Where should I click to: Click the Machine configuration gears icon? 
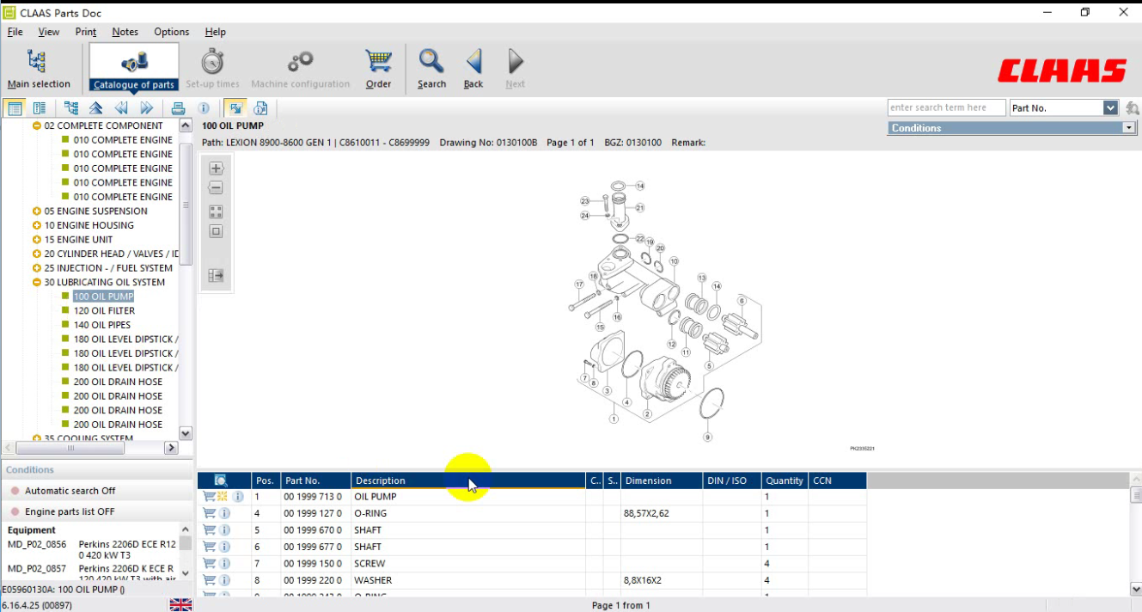point(300,62)
